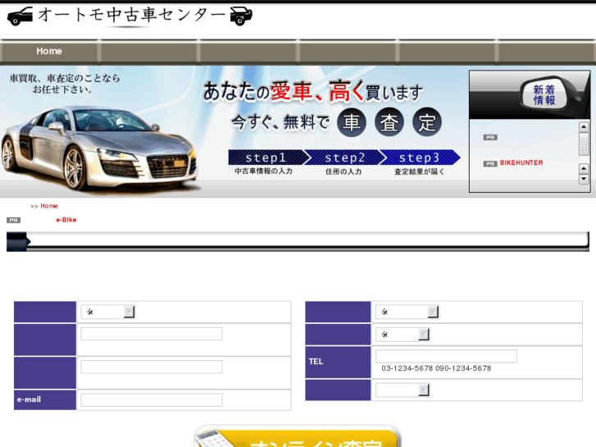Click the オンライン査定 yellow button
This screenshot has width=596, height=447.
point(298,436)
